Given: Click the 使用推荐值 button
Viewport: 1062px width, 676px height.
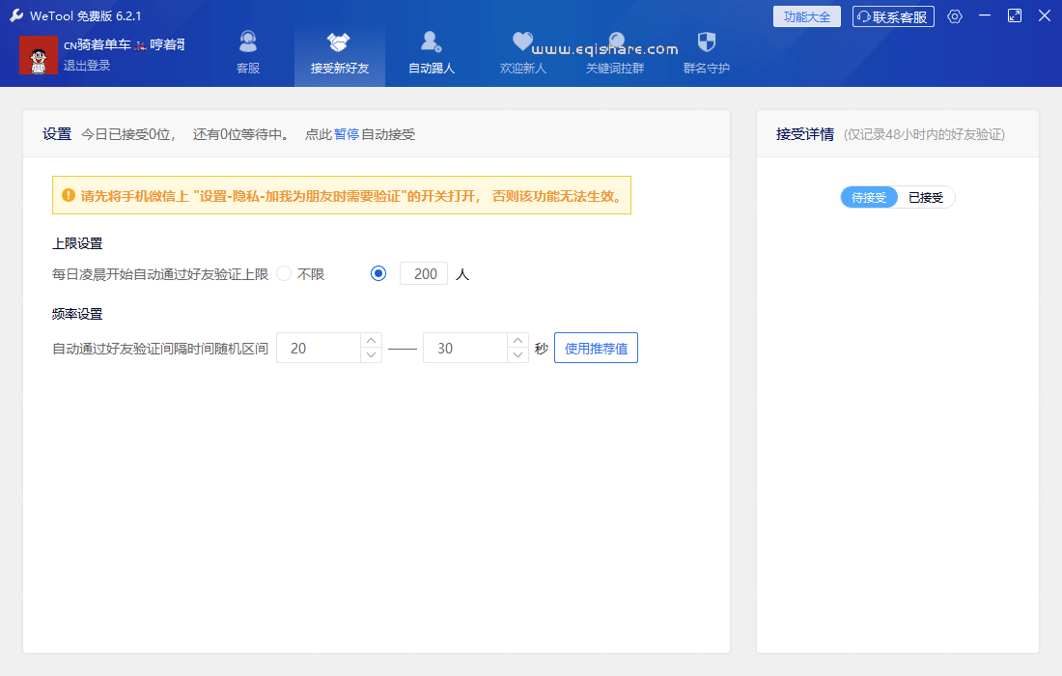Looking at the screenshot, I should [x=595, y=348].
